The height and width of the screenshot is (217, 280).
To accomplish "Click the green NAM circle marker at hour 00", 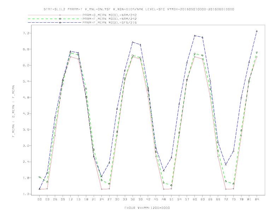I will (x=40, y=177).
